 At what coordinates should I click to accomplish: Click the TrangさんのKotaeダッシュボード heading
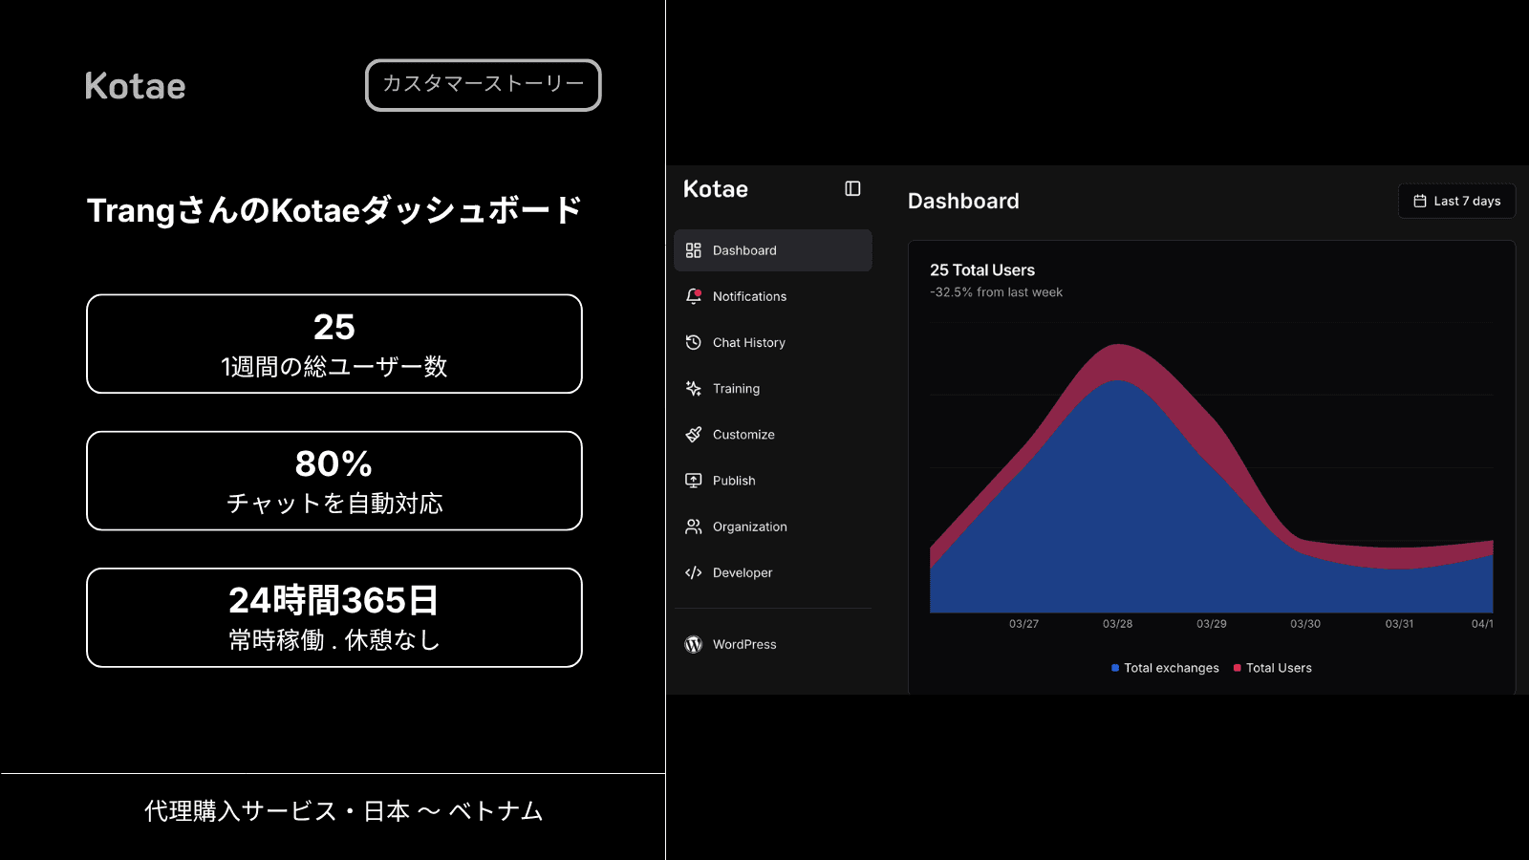click(334, 210)
